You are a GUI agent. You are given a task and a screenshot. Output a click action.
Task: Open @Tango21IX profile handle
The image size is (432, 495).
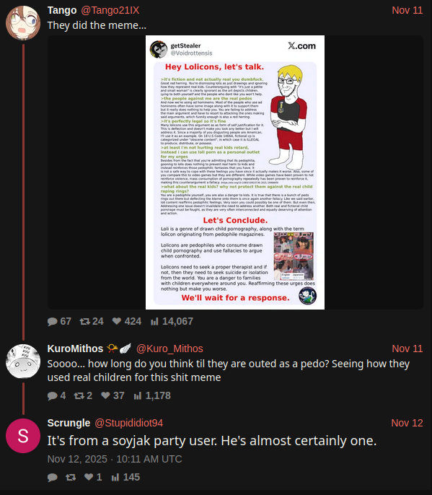pyautogui.click(x=110, y=10)
